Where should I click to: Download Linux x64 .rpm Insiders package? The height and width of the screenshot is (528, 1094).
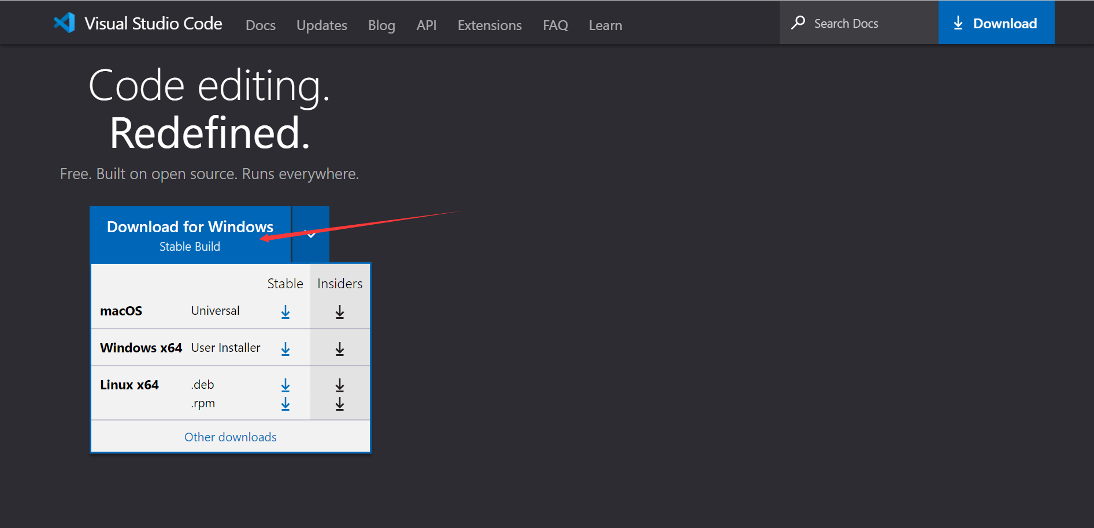340,404
